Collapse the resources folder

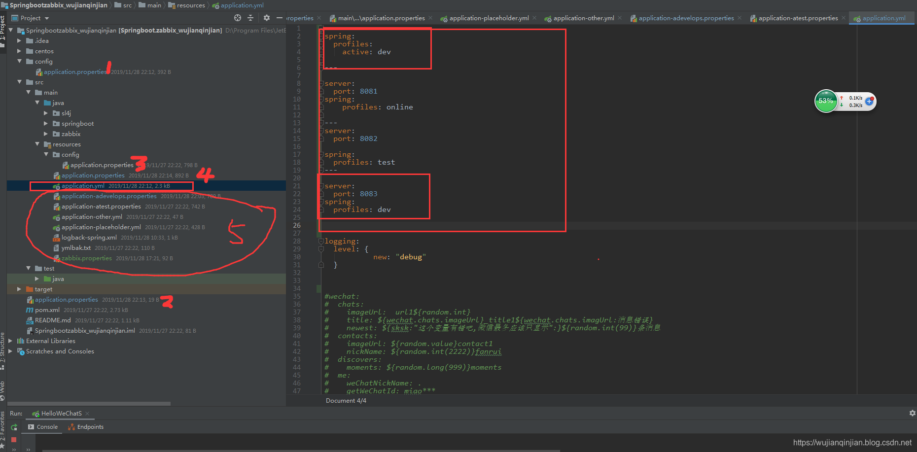click(37, 144)
